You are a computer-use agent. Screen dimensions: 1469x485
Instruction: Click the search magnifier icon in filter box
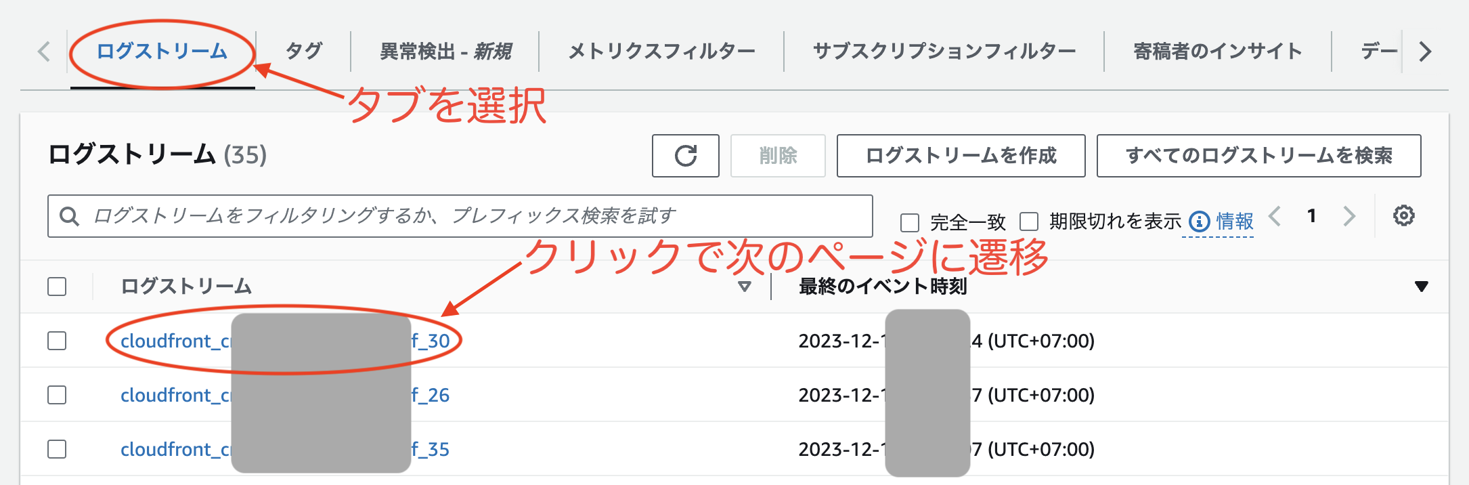pyautogui.click(x=69, y=217)
